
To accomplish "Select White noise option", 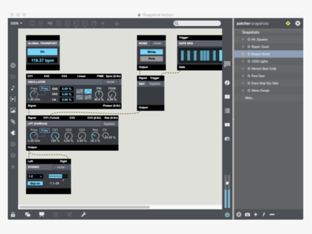I will [x=151, y=52].
